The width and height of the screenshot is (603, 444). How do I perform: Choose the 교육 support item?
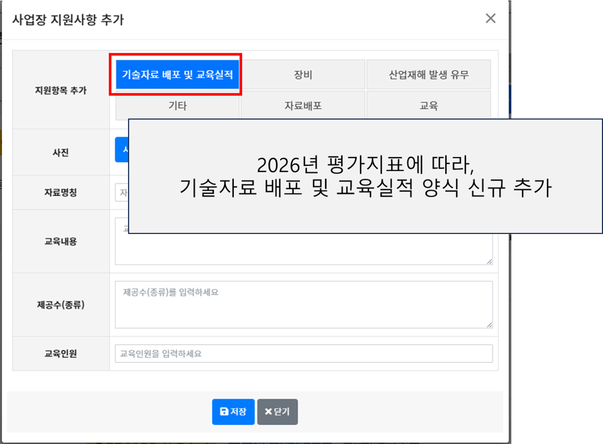[428, 105]
